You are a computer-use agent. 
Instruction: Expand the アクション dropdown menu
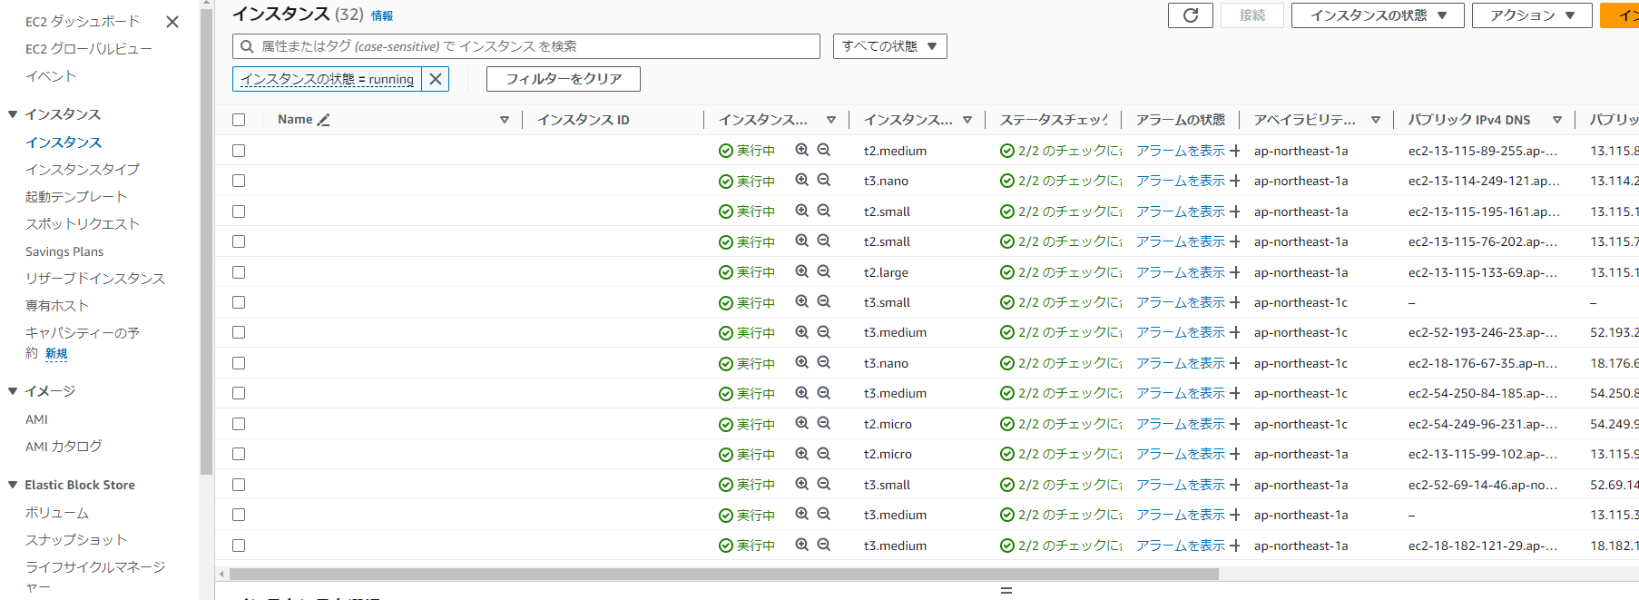tap(1531, 15)
